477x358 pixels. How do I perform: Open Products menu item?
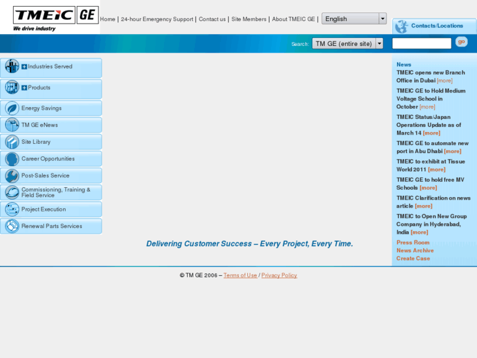point(39,87)
